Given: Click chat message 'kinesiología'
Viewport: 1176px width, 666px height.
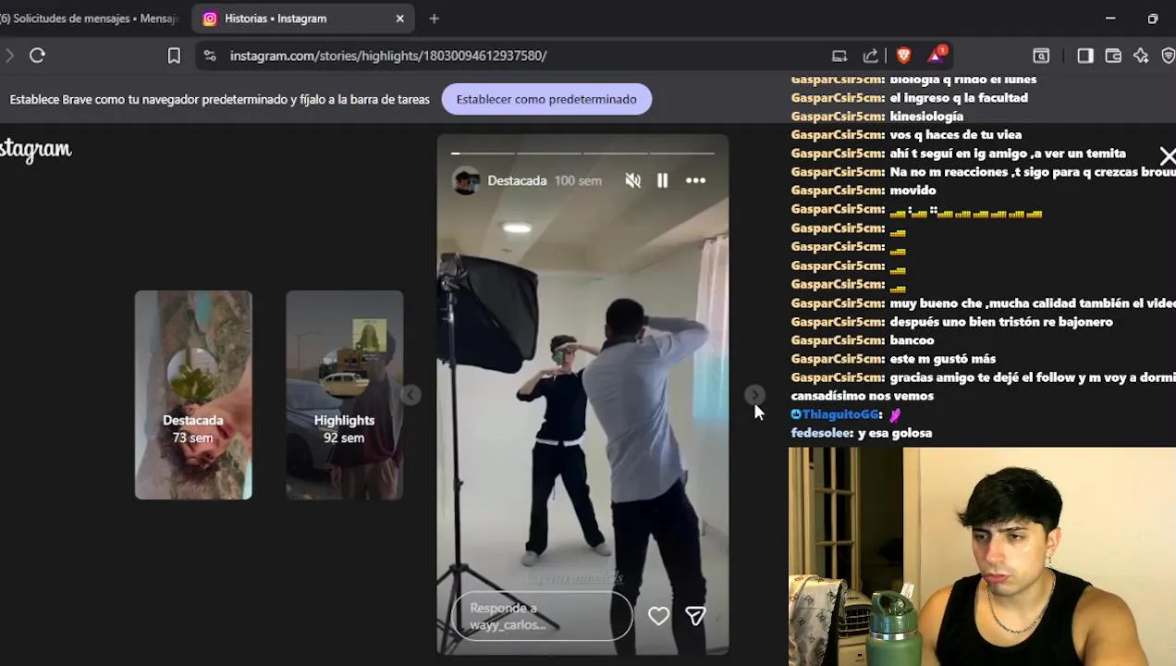Looking at the screenshot, I should 926,117.
